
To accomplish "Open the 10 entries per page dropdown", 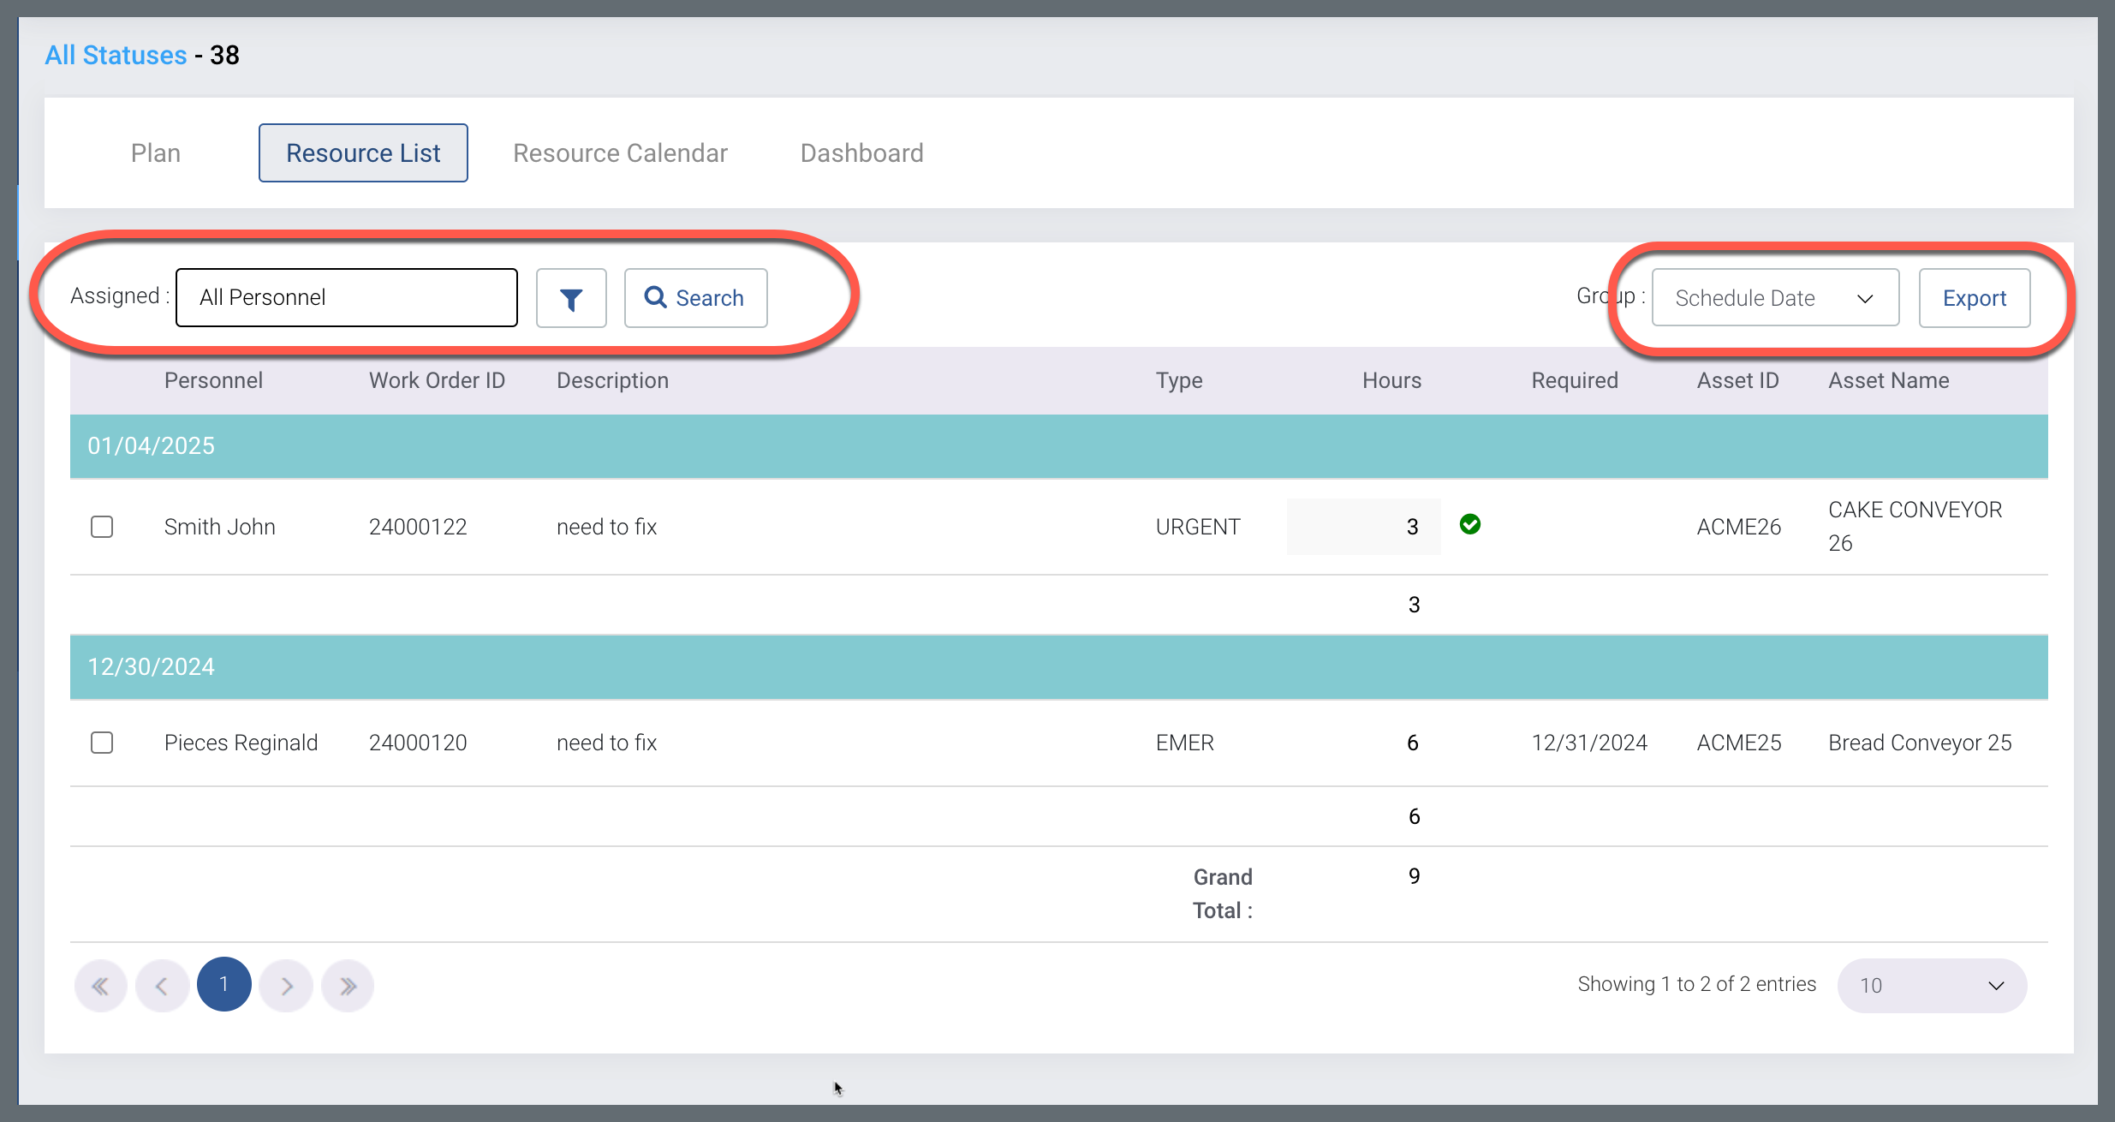I will (1931, 986).
